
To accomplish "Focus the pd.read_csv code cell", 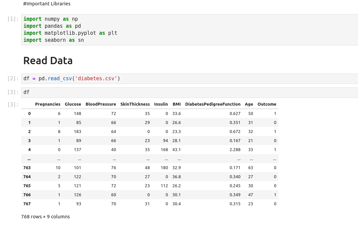I will (x=189, y=79).
